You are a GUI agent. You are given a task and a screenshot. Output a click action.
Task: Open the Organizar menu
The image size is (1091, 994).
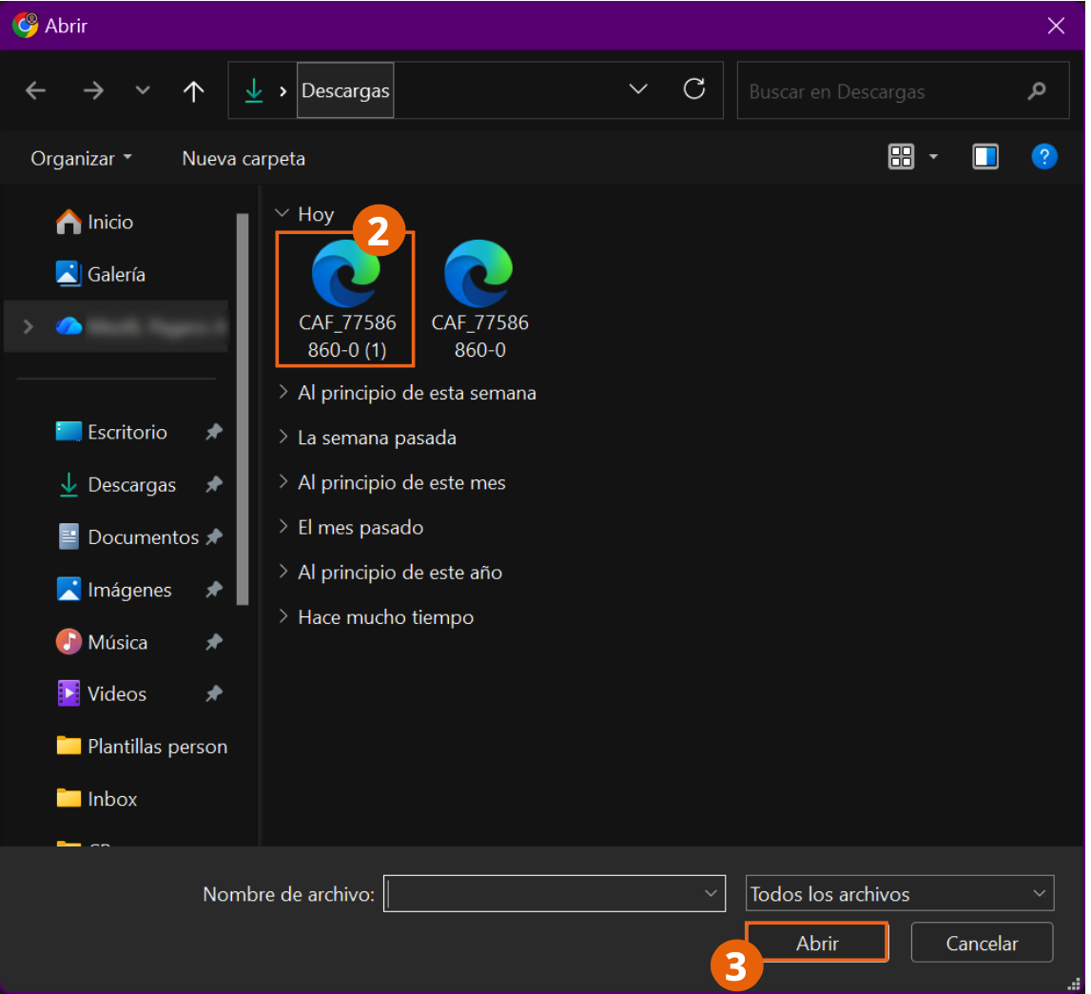[x=81, y=159]
